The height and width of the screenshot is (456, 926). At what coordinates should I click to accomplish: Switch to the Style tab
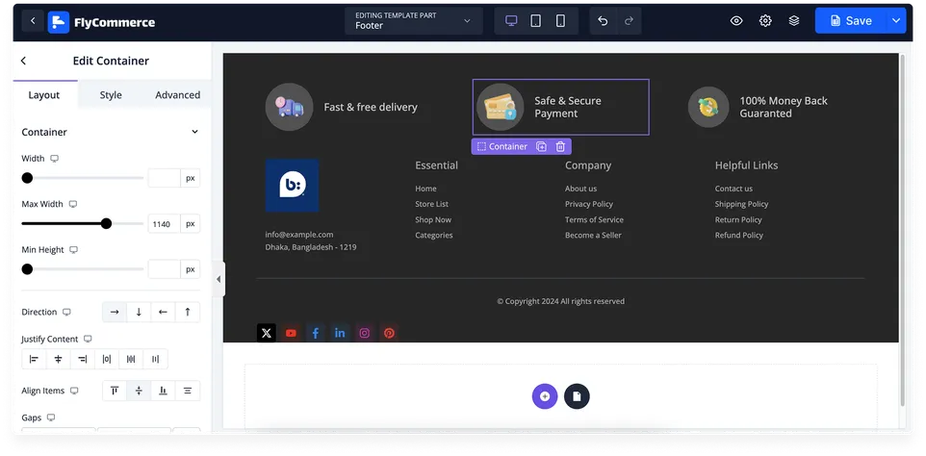111,95
